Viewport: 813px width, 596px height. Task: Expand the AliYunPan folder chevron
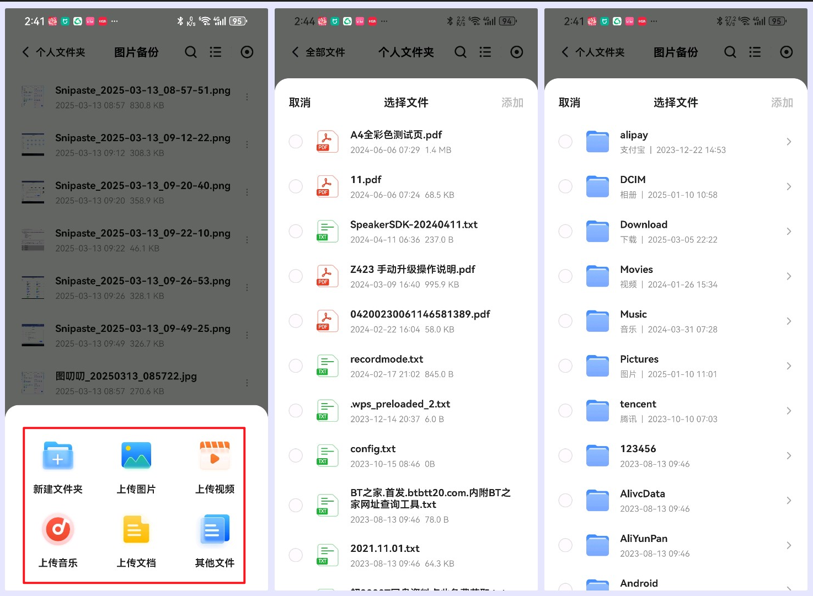click(x=789, y=545)
